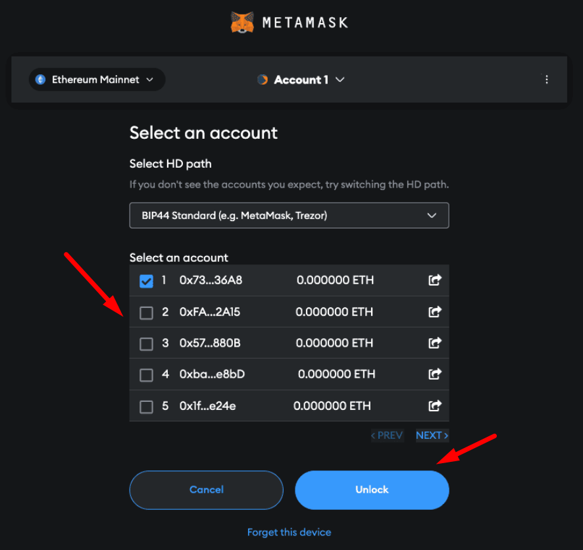
Task: Select address 0x57...880B text
Action: tap(210, 343)
